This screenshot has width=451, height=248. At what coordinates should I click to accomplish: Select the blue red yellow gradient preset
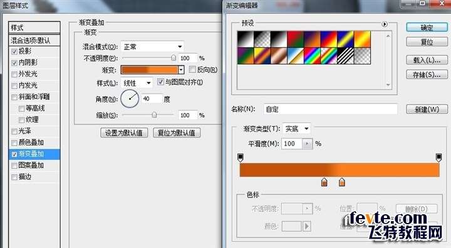pos(329,39)
